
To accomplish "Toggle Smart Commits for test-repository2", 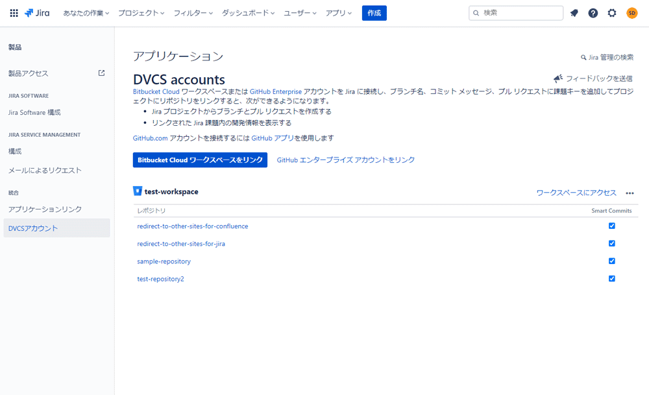I will [x=612, y=278].
